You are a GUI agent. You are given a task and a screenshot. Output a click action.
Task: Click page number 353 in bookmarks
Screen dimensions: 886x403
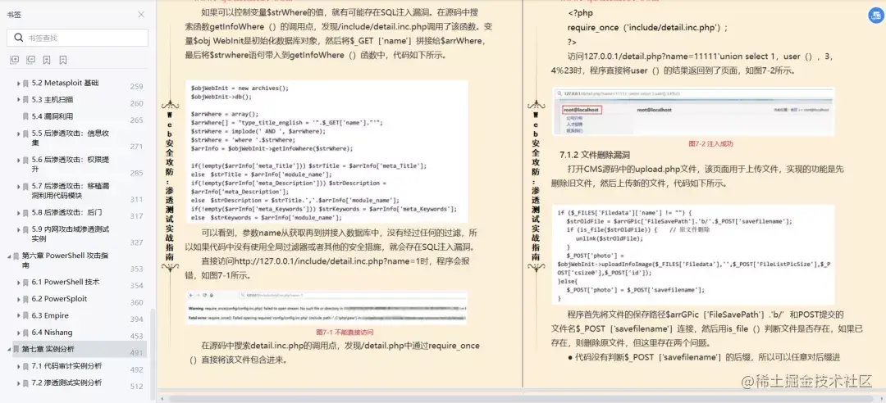tap(136, 269)
